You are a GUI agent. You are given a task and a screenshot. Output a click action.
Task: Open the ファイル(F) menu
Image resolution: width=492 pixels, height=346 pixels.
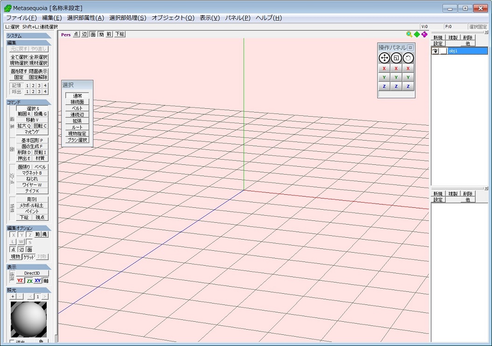tap(21, 18)
